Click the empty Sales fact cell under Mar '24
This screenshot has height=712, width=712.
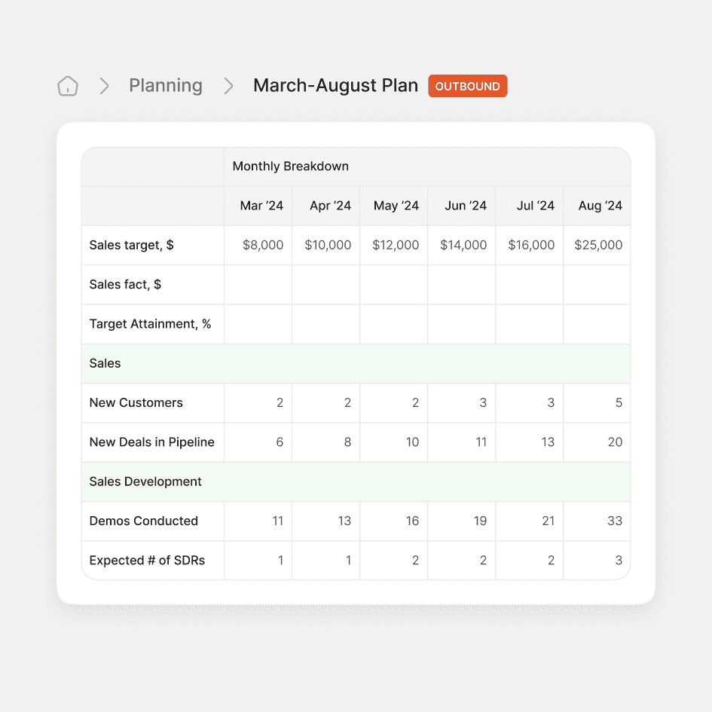[258, 284]
